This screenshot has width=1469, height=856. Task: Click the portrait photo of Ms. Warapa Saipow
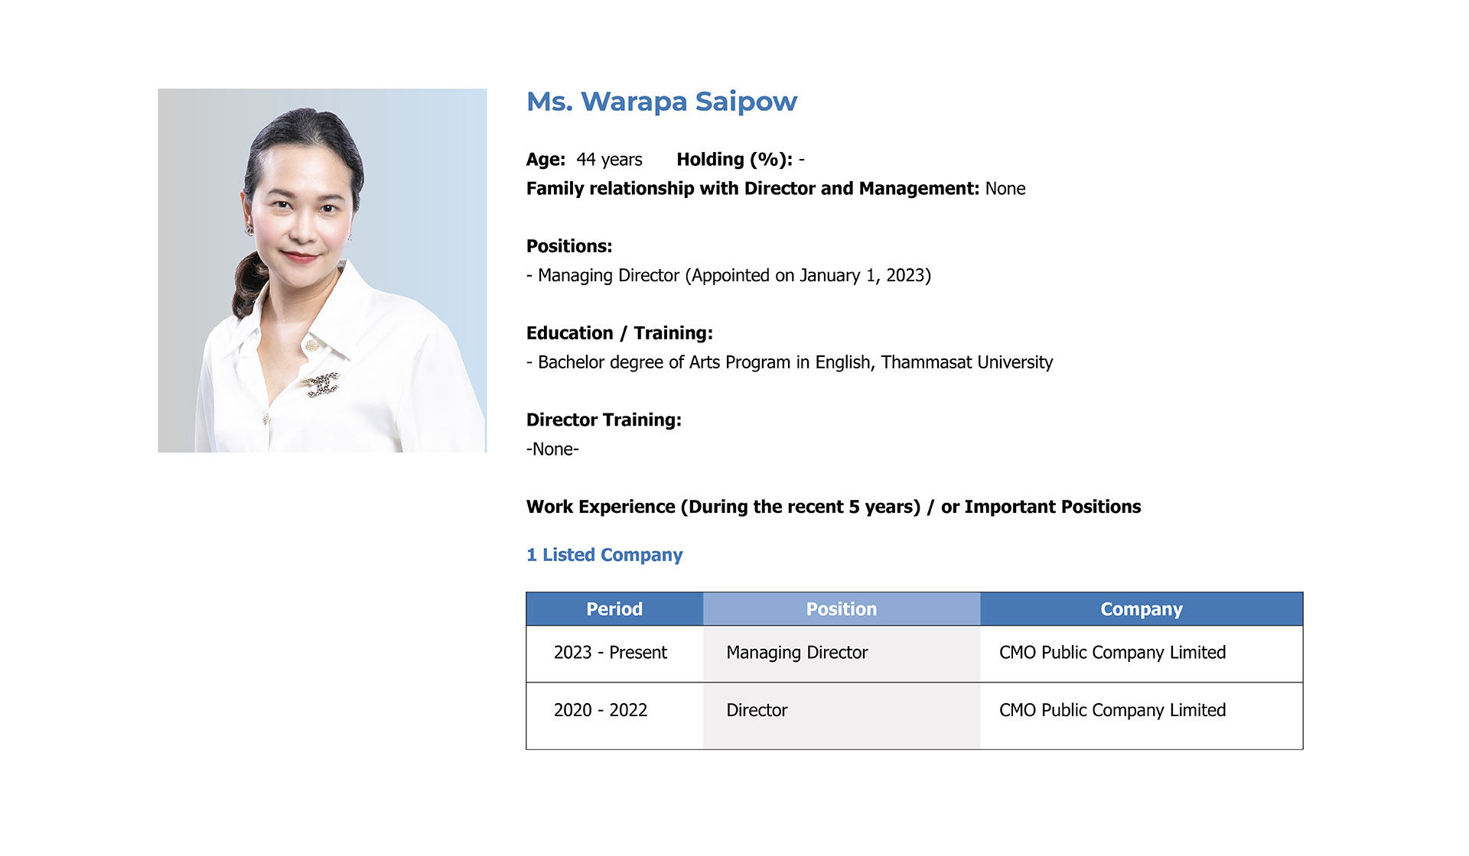pos(322,271)
